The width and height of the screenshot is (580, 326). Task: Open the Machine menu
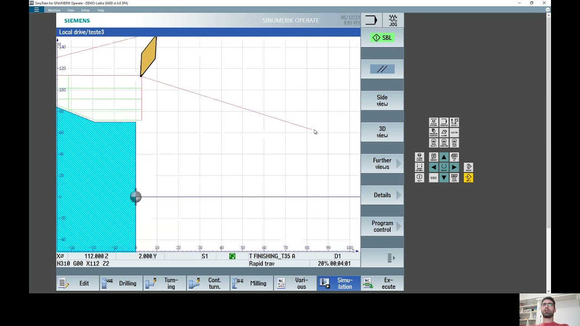[54, 10]
